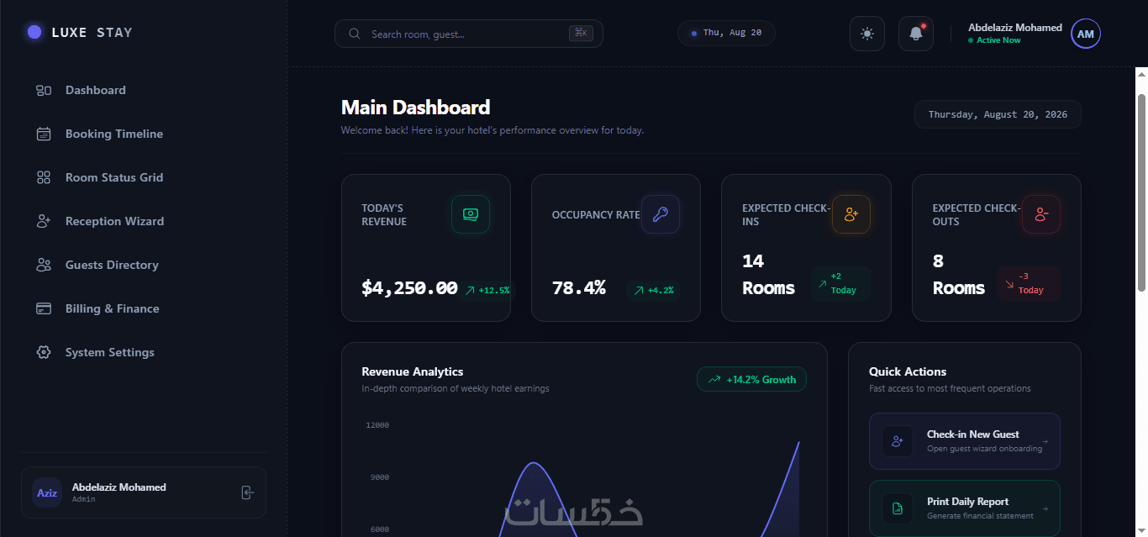This screenshot has width=1148, height=537.
Task: Focus the Search room, guest field
Action: [469, 34]
